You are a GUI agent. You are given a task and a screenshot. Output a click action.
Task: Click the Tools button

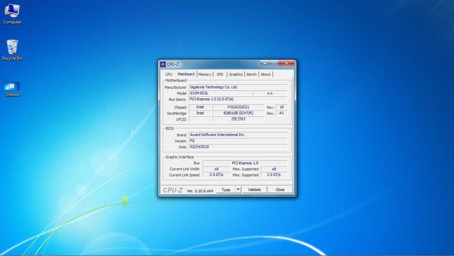[x=226, y=190]
